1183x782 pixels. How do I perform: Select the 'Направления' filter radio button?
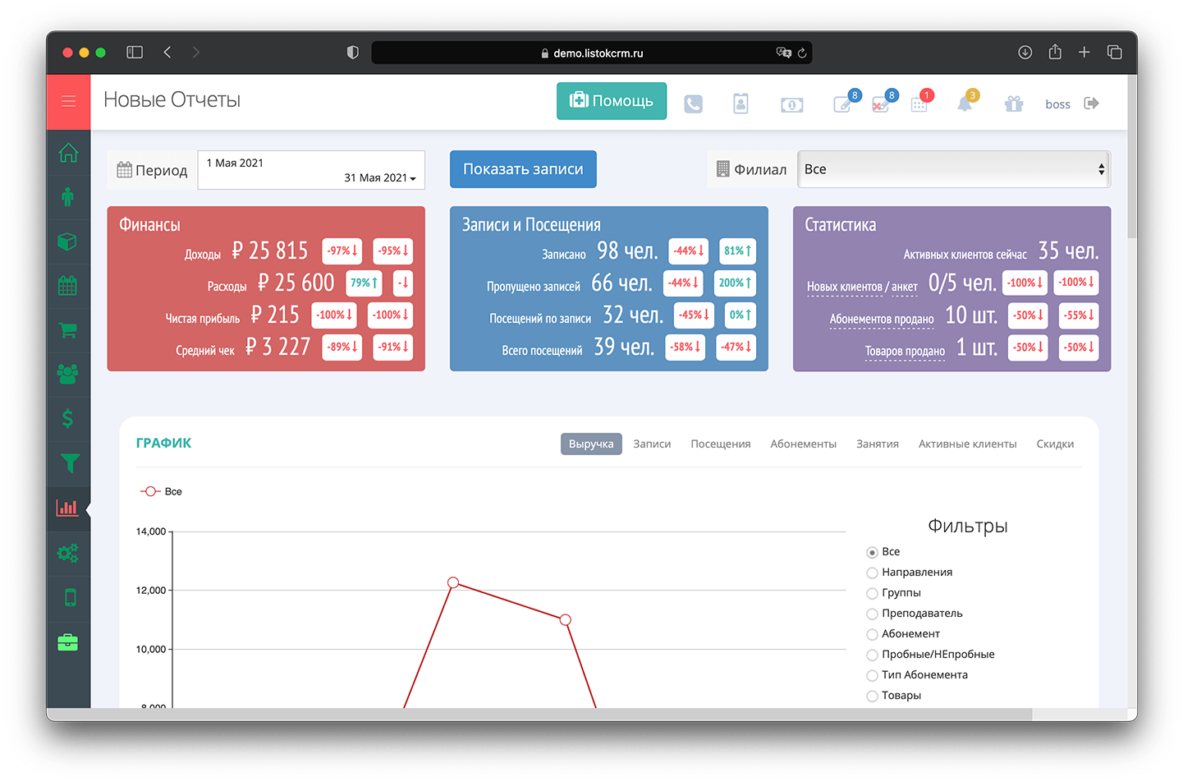[x=872, y=573]
